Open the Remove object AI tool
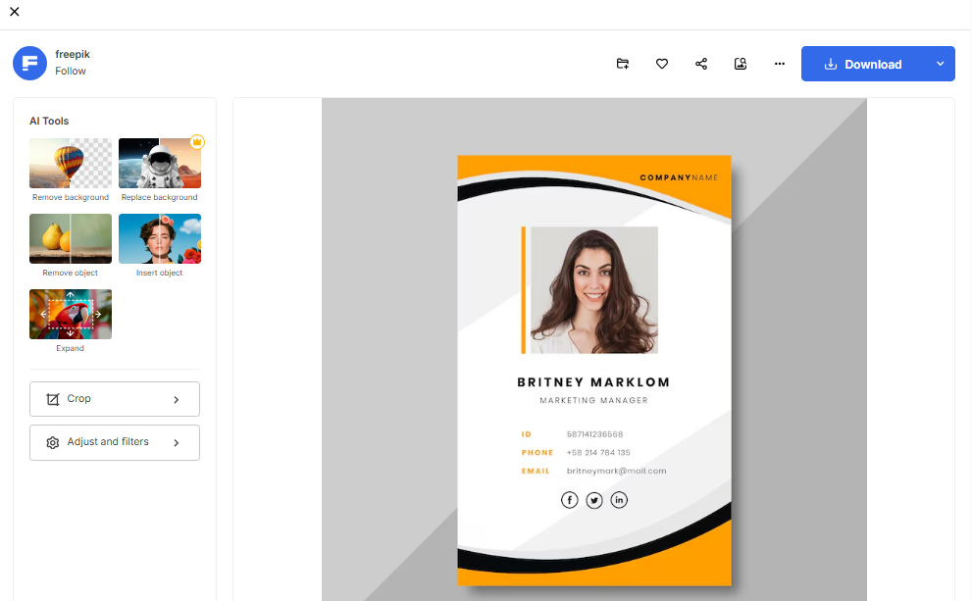This screenshot has height=601, width=972. click(70, 238)
